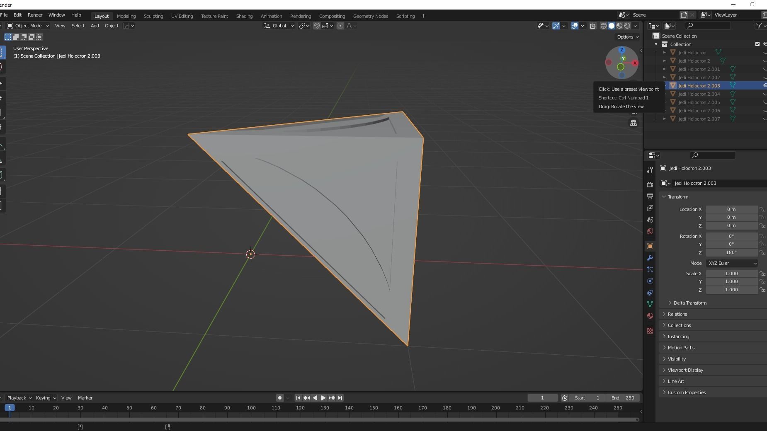The height and width of the screenshot is (431, 767).
Task: Expand the Delta Transform panel
Action: point(690,303)
